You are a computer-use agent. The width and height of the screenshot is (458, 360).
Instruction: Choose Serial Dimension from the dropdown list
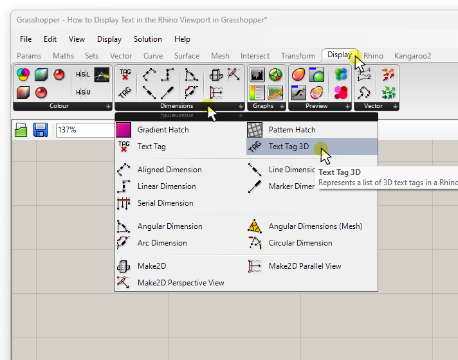[x=181, y=203]
